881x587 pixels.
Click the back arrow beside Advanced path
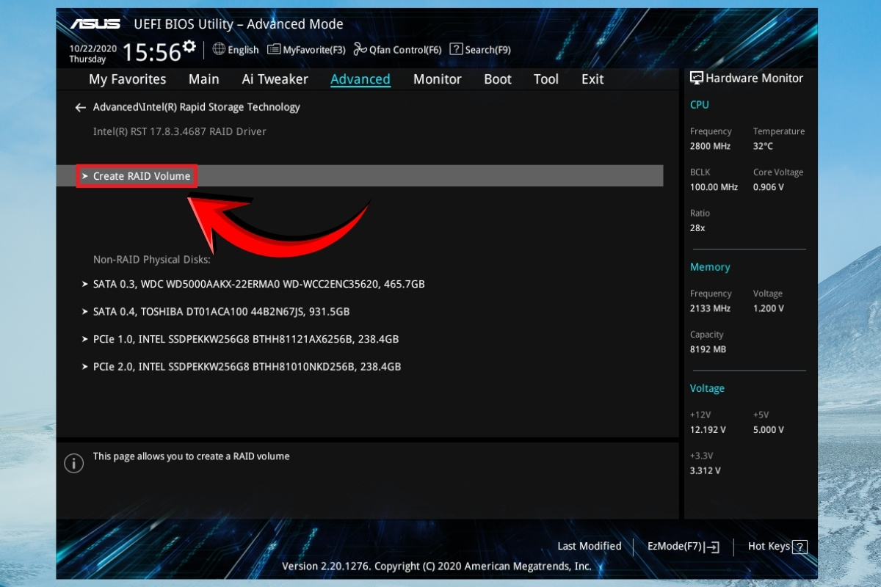(x=81, y=108)
